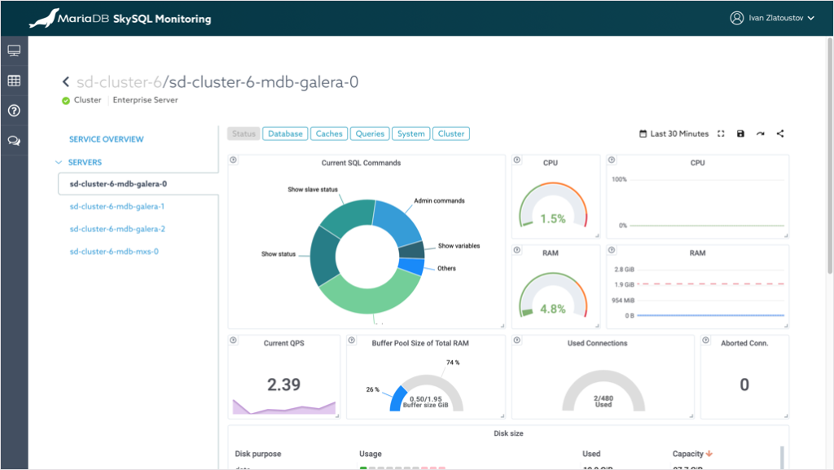The height and width of the screenshot is (470, 834).
Task: Enable the Caches metrics filter
Action: click(x=328, y=133)
